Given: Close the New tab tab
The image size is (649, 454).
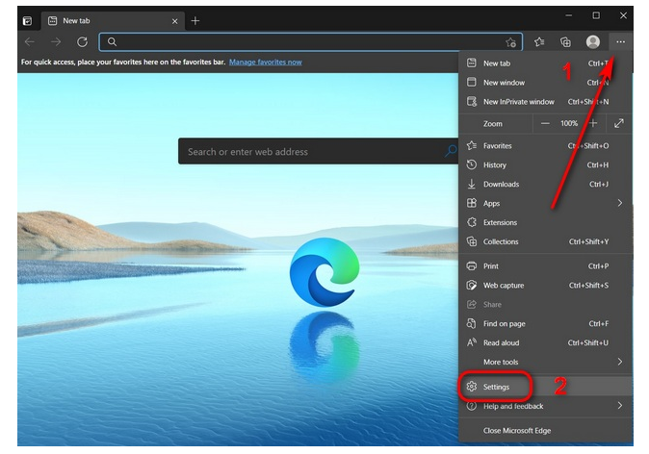Looking at the screenshot, I should click(x=174, y=20).
